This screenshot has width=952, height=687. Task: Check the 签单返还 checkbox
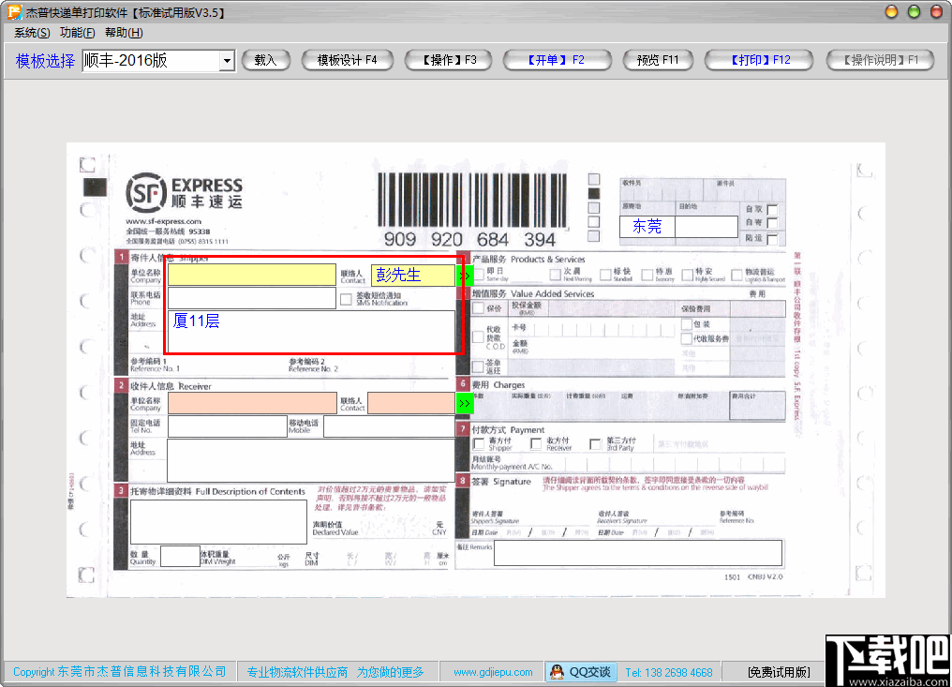(x=479, y=366)
